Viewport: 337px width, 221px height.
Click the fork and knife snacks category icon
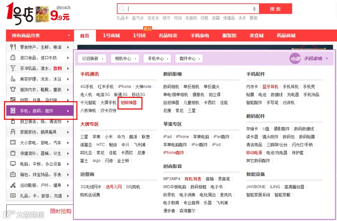point(13,47)
